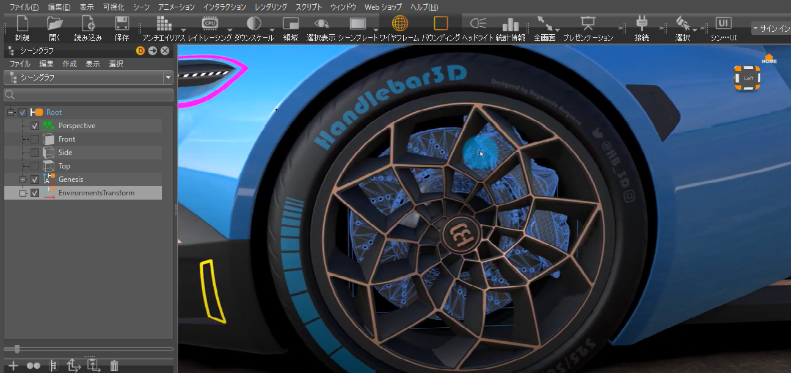Open the ヘルプ(H) menu

point(424,7)
